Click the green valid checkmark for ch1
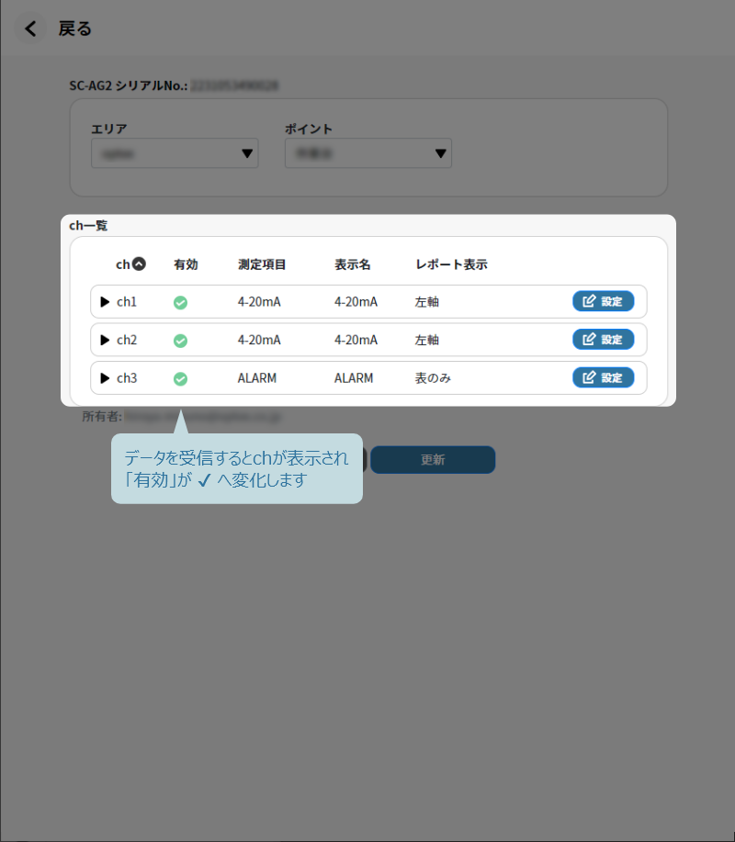The height and width of the screenshot is (842, 735). (x=180, y=303)
